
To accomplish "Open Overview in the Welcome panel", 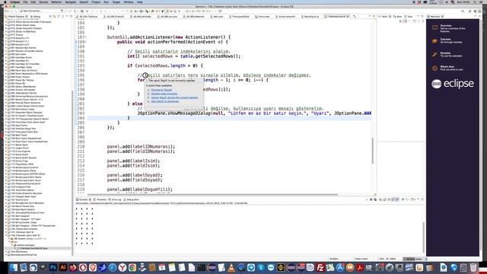I will (x=449, y=28).
